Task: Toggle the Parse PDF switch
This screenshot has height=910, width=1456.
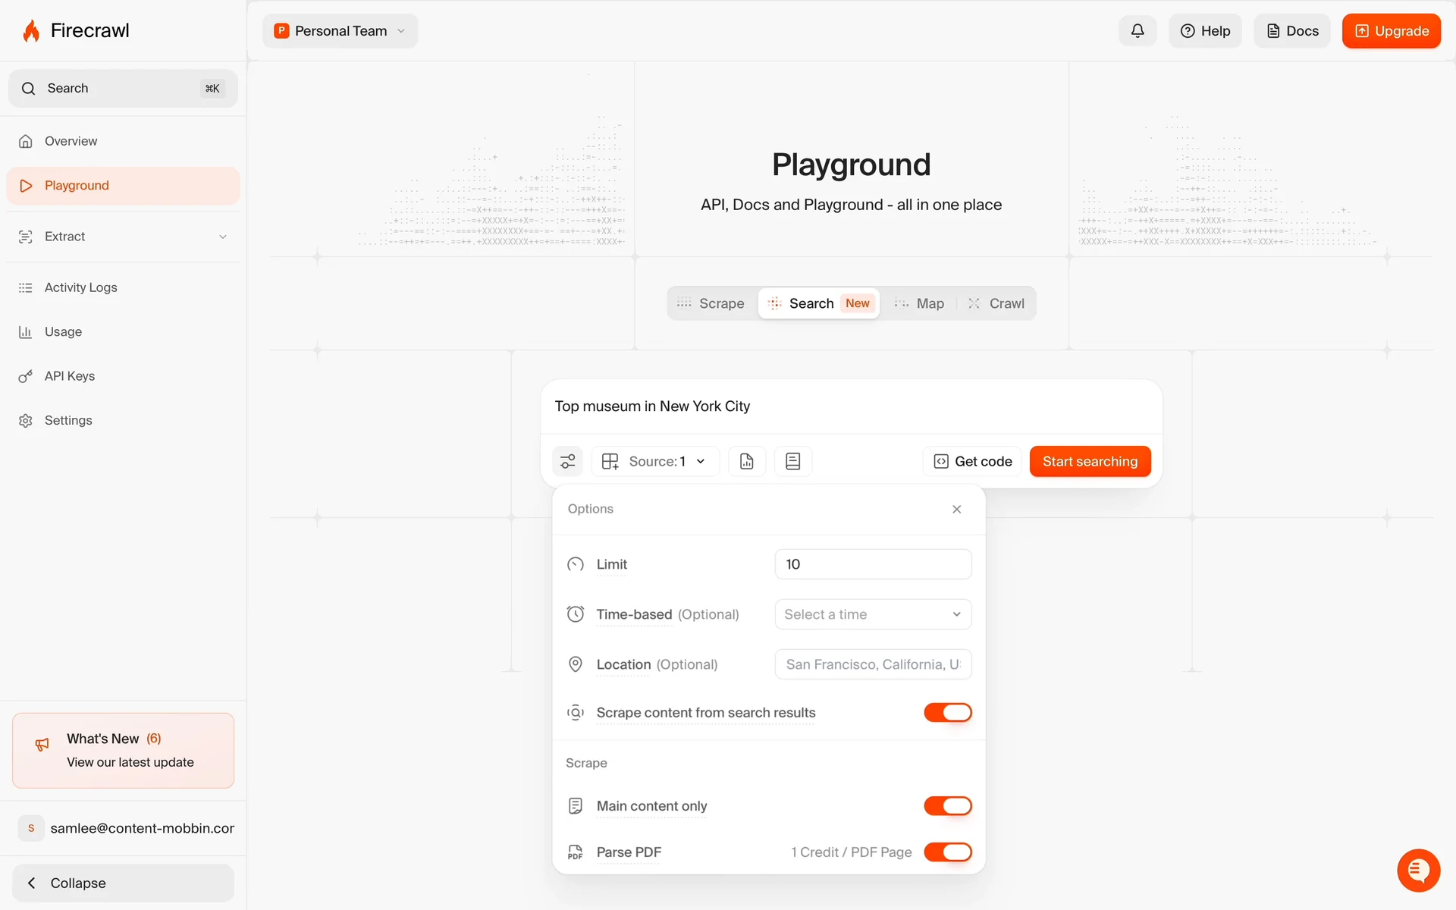Action: [x=947, y=852]
